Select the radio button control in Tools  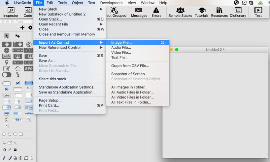pyautogui.click(x=7, y=89)
